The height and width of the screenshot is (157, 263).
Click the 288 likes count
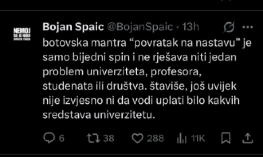coord(155,139)
